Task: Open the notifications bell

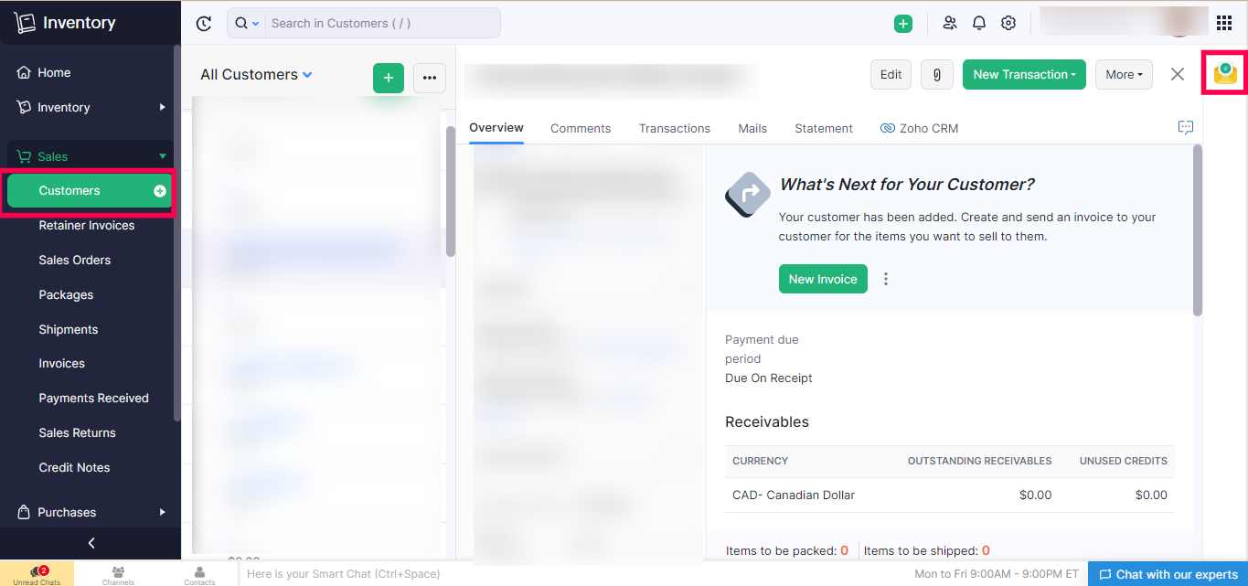Action: [x=979, y=23]
